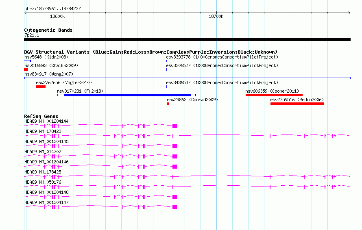Screen dimensions: 362x230
Task: Open transcript label HDAC9|NM_001204145
Action: tap(46, 141)
